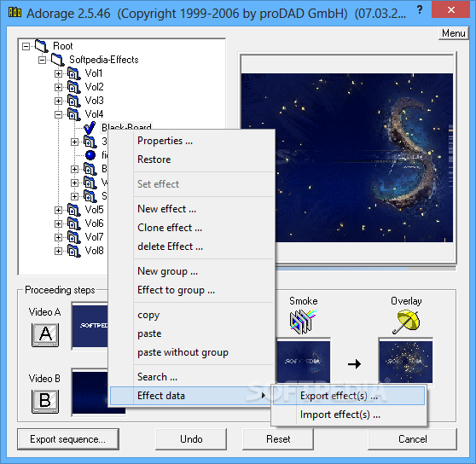
Task: Close the Adorage window
Action: tap(450, 9)
